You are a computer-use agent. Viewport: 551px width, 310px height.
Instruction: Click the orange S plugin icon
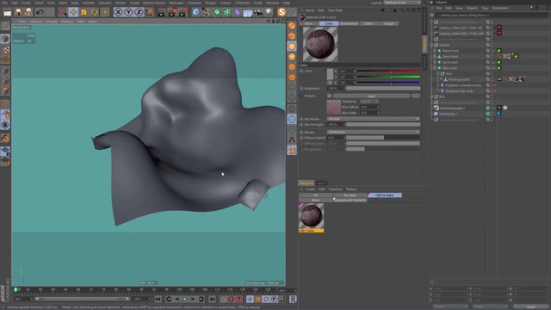tap(282, 12)
